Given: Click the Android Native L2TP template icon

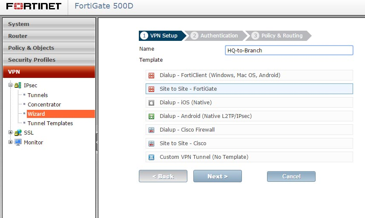Looking at the screenshot, I should tap(152, 116).
